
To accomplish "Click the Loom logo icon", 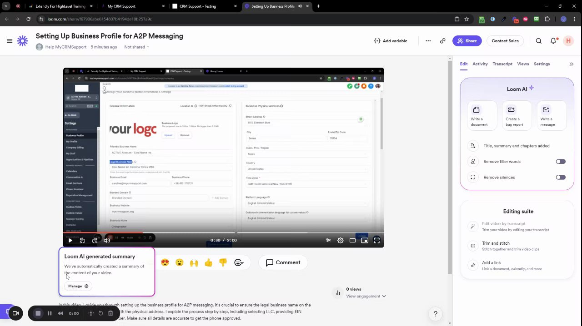I will 22,41.
